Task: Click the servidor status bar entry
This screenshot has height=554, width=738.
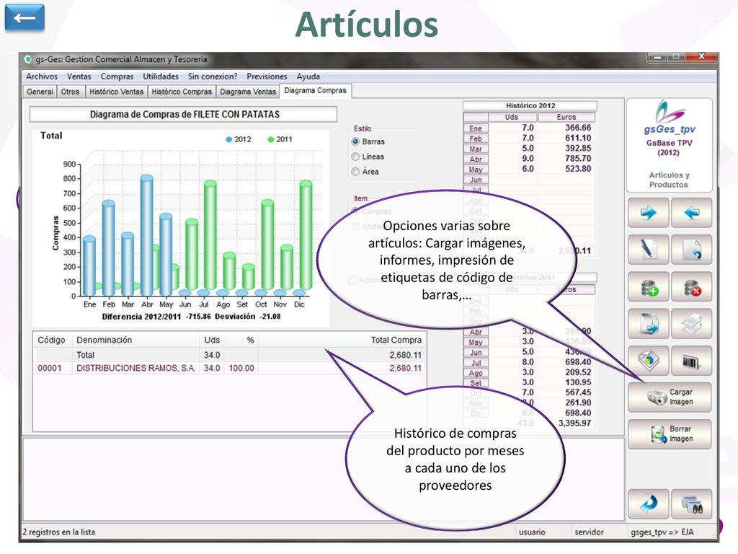Action: click(x=589, y=532)
